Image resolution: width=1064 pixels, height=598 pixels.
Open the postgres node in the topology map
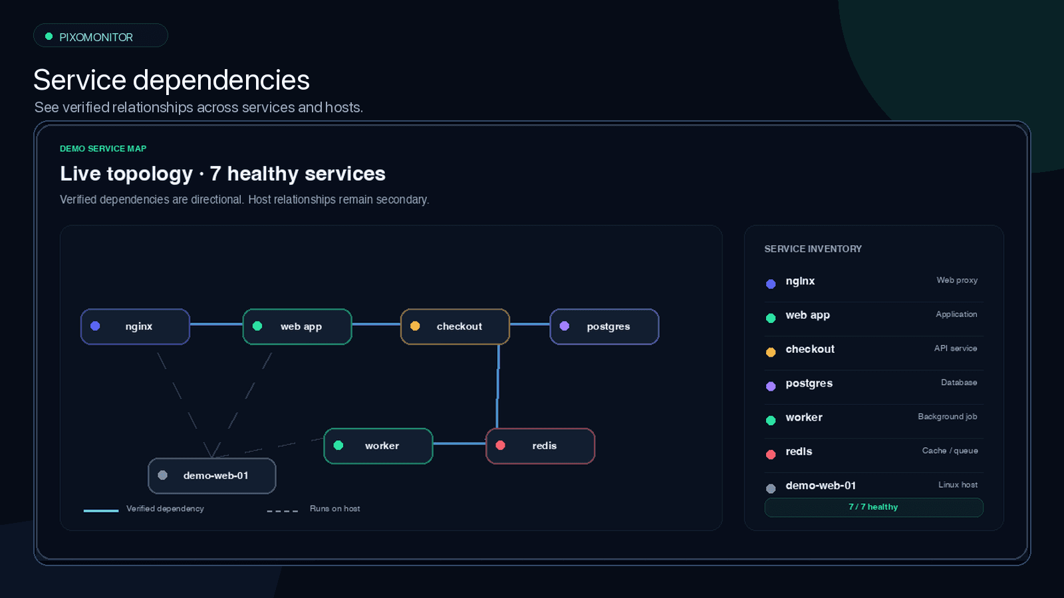click(x=604, y=327)
